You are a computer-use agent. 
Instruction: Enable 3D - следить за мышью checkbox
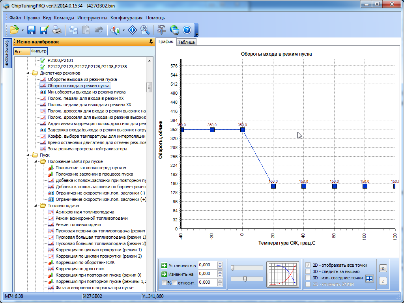pos(309,271)
